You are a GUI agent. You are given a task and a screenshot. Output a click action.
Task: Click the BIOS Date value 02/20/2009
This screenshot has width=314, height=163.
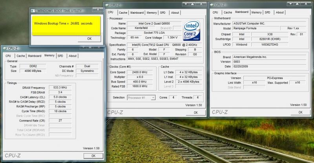(269, 66)
